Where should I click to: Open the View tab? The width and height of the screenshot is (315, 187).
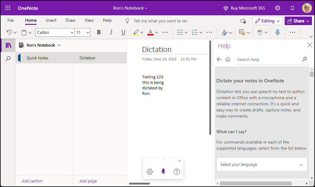(x=89, y=20)
